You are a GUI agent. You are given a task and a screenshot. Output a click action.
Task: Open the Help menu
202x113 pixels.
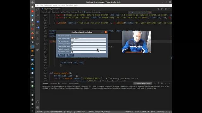coord(76,5)
